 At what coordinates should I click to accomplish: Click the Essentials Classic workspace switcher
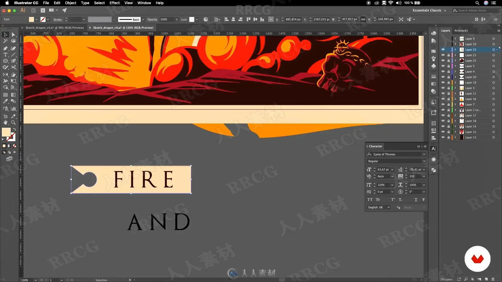(429, 10)
